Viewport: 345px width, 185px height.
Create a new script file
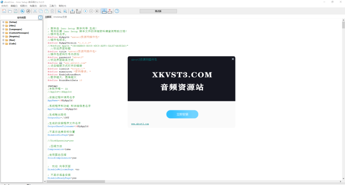[4, 11]
